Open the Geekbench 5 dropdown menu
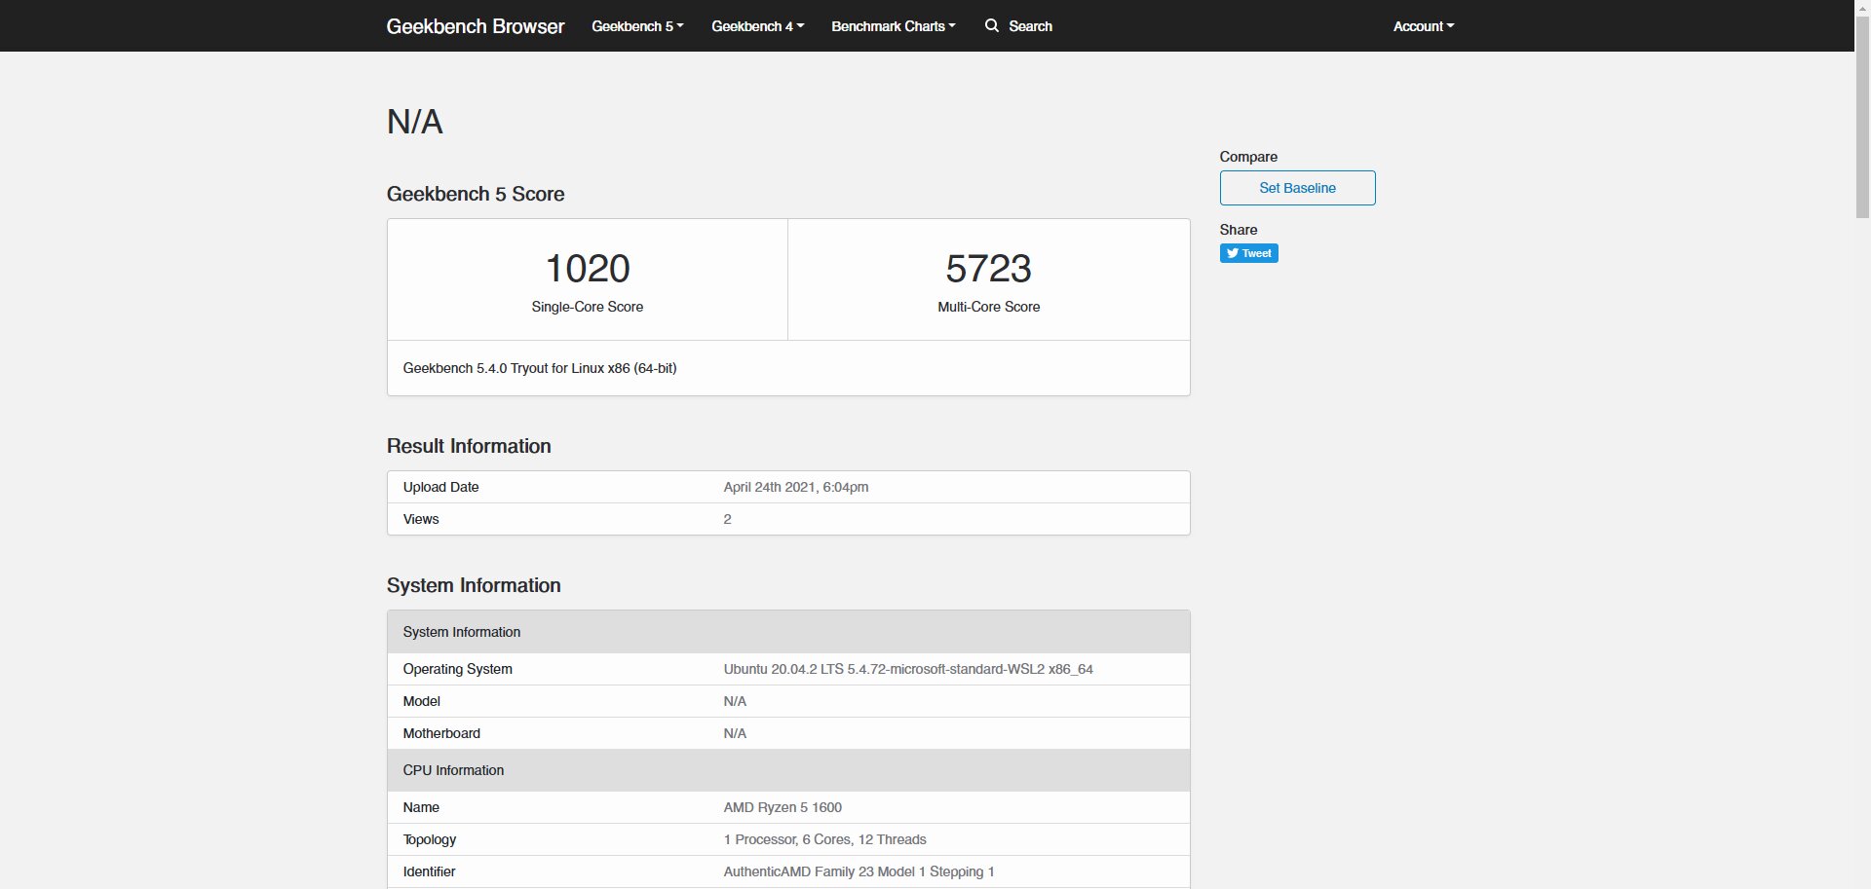Viewport: 1871px width, 889px height. (x=637, y=26)
